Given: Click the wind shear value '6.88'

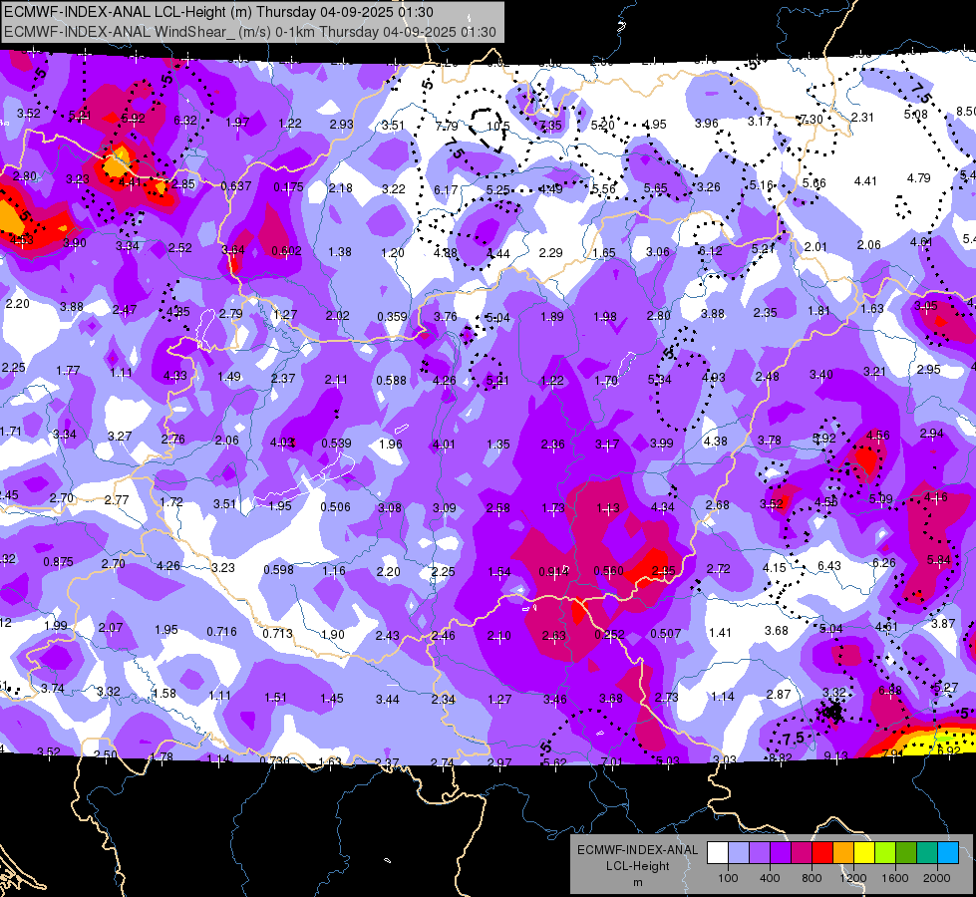Looking at the screenshot, I should (890, 690).
